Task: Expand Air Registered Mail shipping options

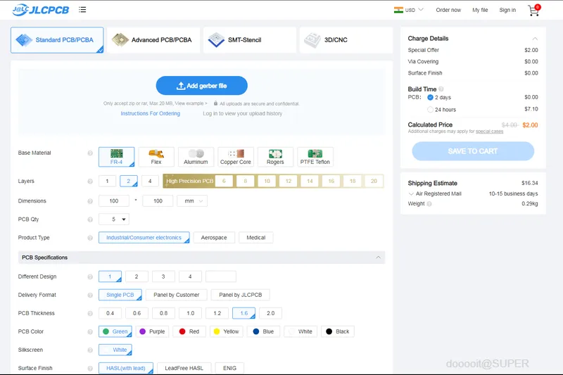Action: (411, 193)
